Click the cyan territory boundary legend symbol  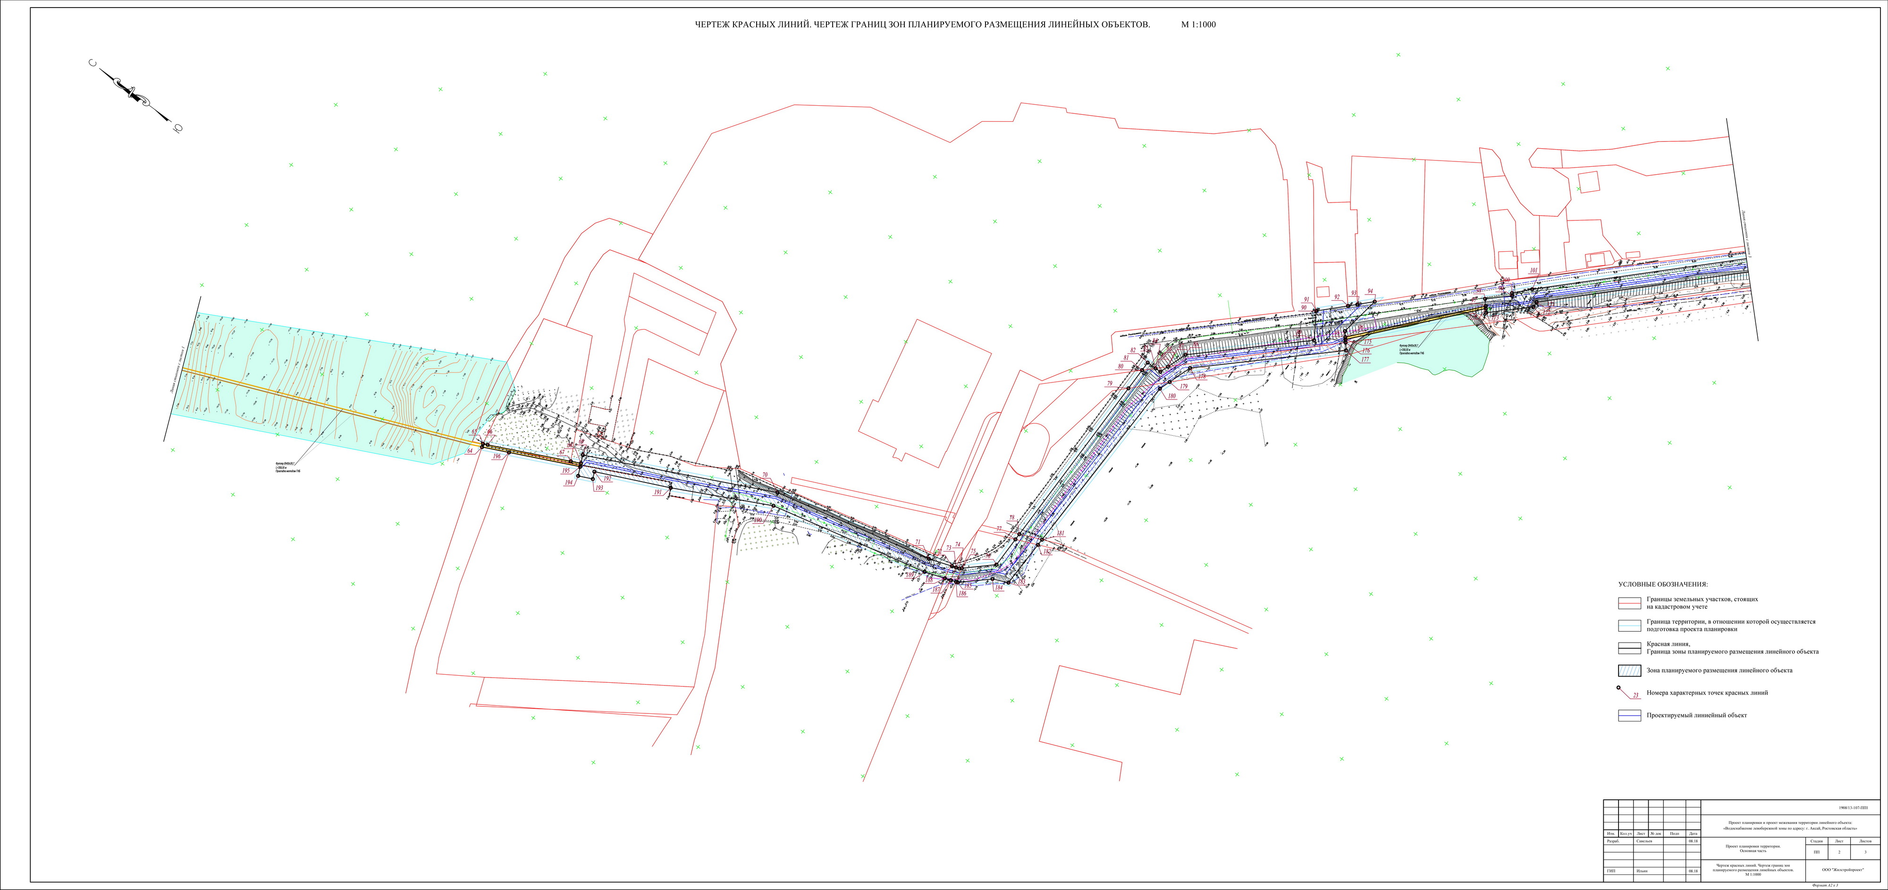1628,625
